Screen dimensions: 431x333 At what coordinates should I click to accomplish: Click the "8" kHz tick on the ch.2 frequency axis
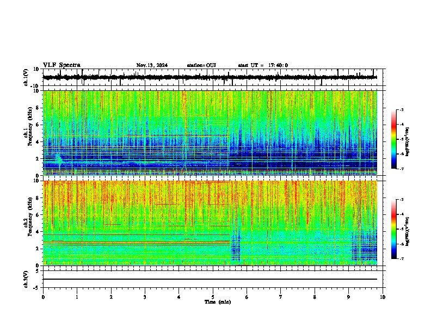click(38, 198)
